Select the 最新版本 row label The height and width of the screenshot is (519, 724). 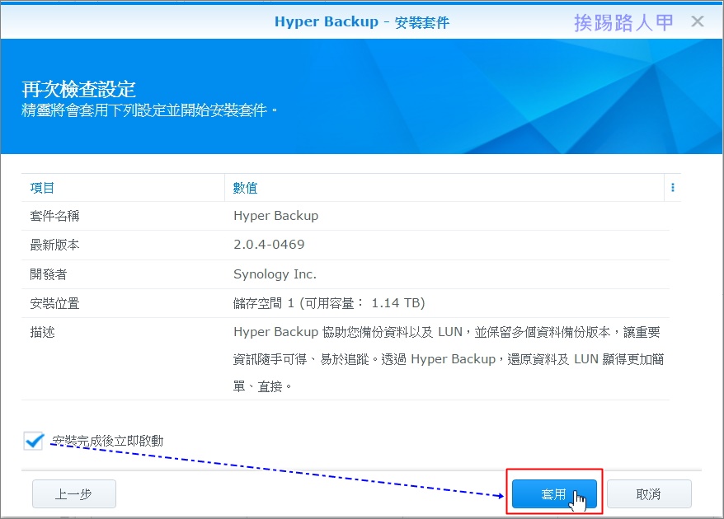(54, 245)
